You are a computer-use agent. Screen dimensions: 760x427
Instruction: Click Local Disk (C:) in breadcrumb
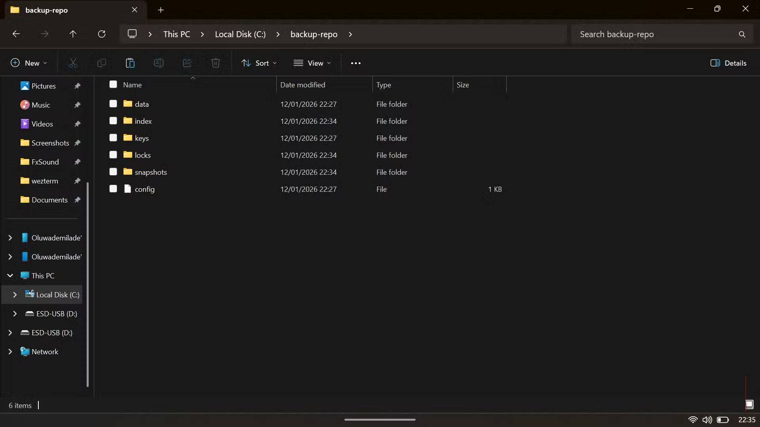(x=240, y=34)
